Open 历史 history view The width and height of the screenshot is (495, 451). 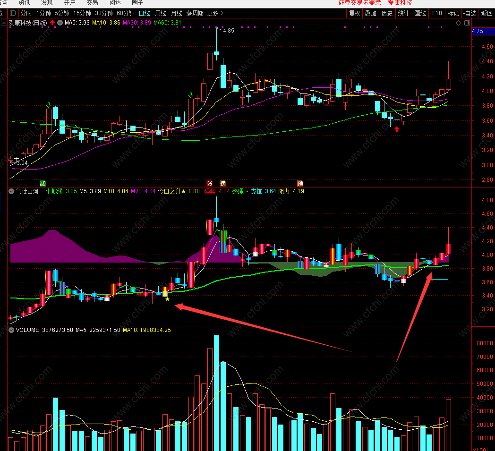coord(387,13)
